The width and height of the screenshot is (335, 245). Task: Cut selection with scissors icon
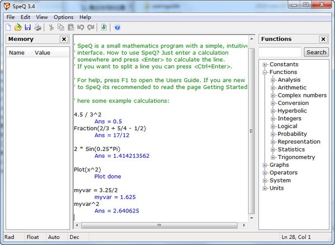click(x=51, y=27)
